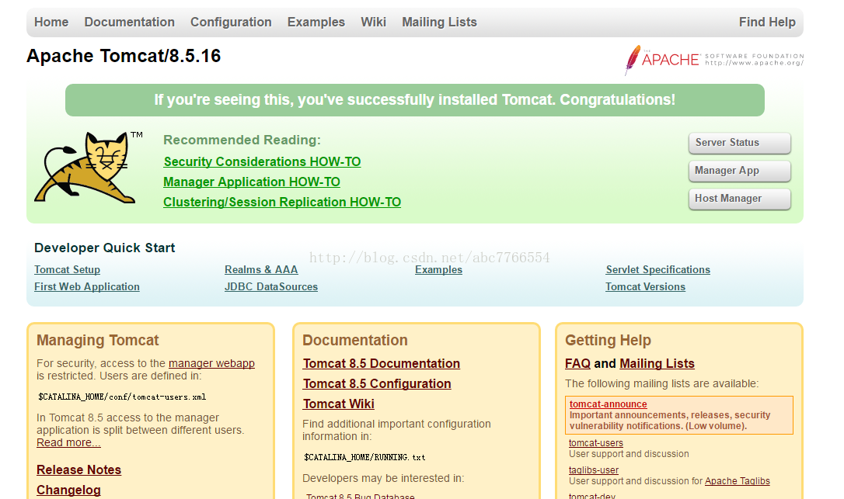Click $CATALINA_HOME/conf/tomcat-users.xml path text

[122, 397]
